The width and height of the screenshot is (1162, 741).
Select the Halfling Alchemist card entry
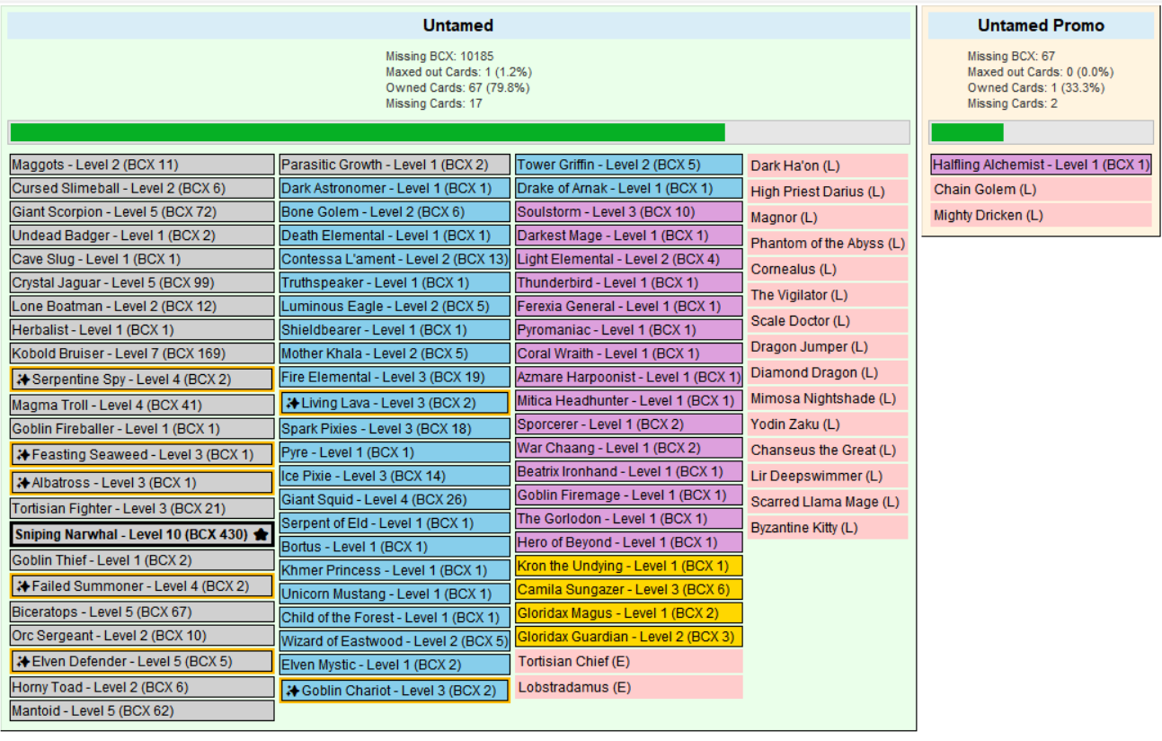(1041, 165)
